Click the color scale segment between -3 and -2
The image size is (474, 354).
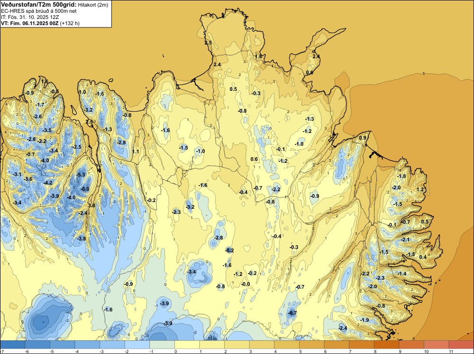[x=112, y=345]
